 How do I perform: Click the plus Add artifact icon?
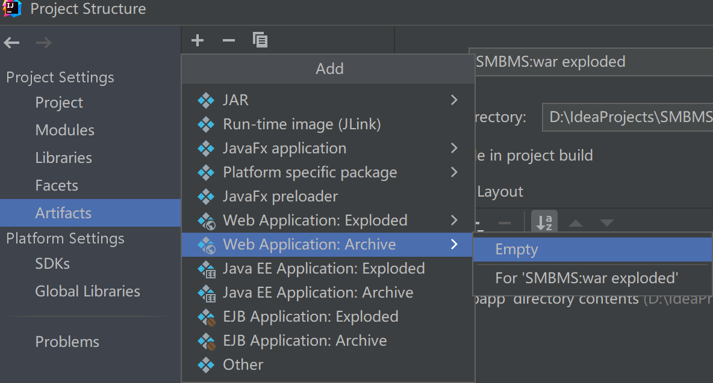tap(198, 40)
